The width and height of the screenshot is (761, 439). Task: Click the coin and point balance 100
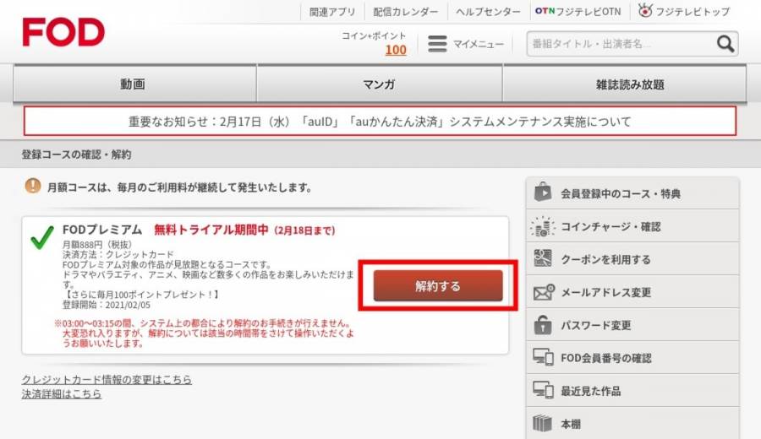396,50
